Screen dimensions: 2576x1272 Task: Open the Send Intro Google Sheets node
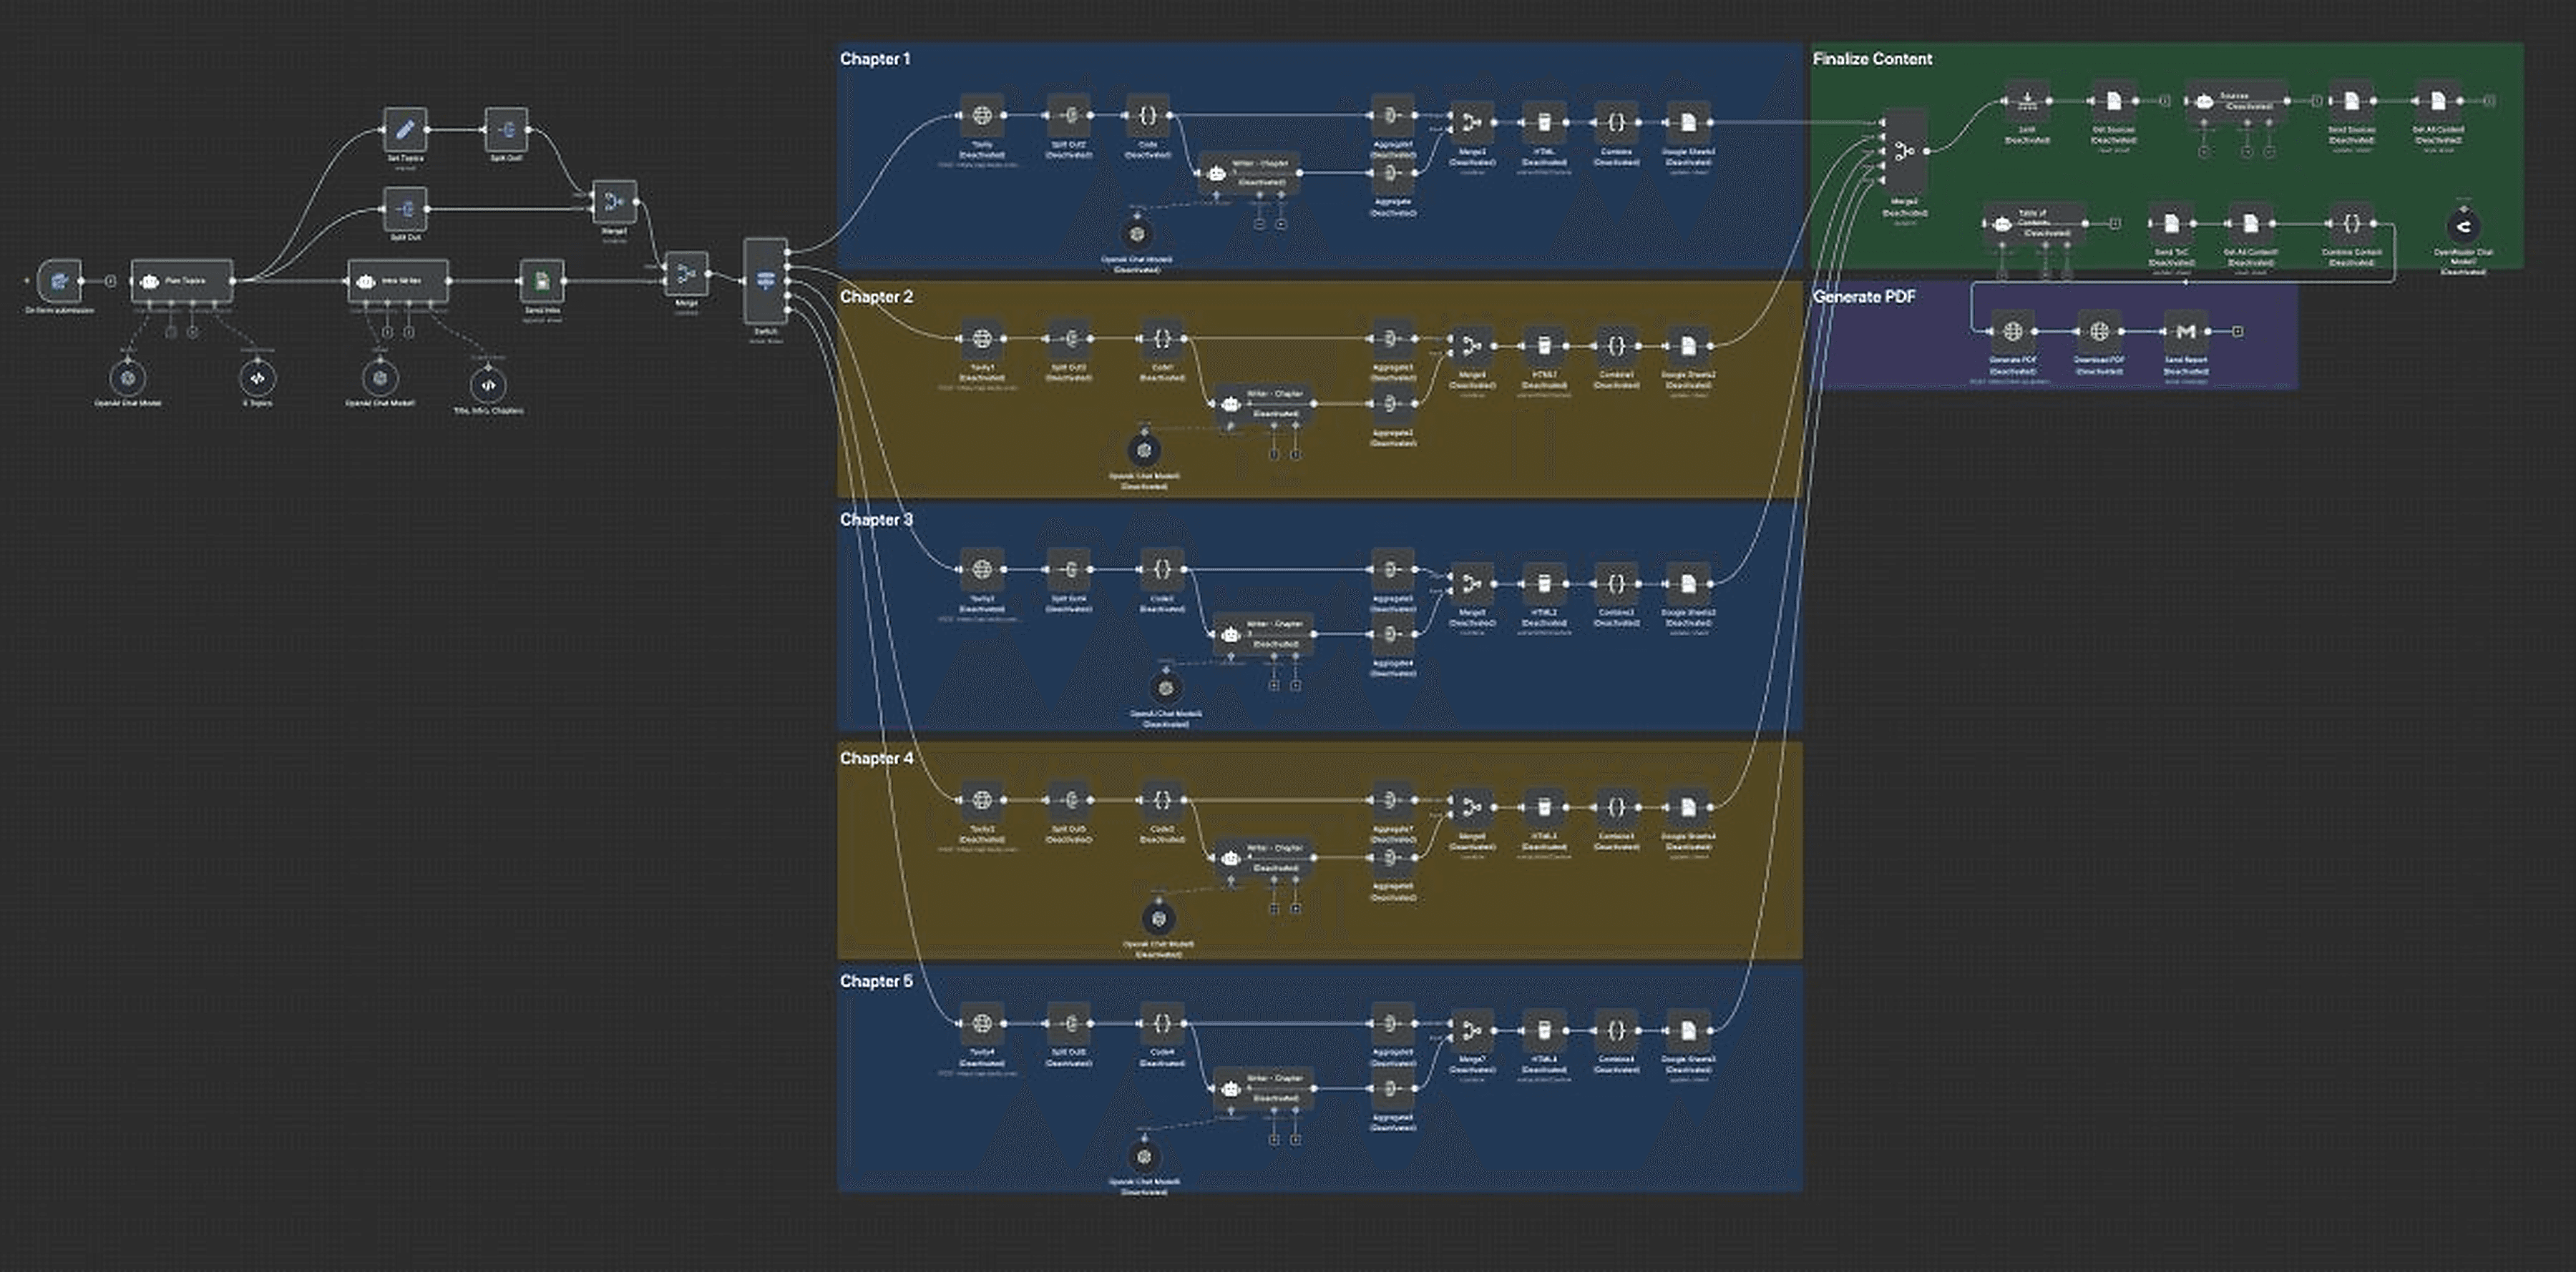pos(542,281)
